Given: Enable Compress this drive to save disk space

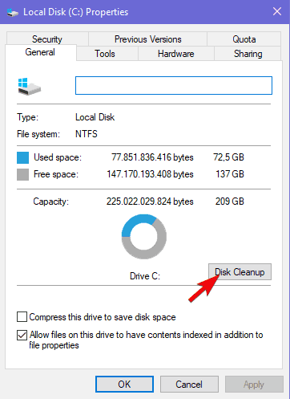Looking at the screenshot, I should (x=22, y=316).
